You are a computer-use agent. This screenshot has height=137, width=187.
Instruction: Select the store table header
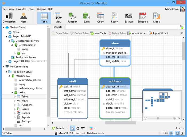click(x=115, y=43)
